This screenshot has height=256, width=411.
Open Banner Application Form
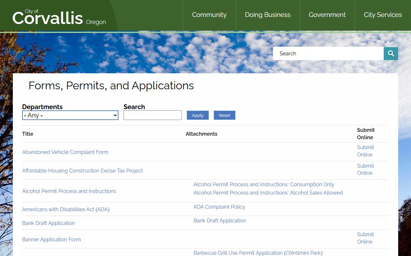pyautogui.click(x=51, y=239)
